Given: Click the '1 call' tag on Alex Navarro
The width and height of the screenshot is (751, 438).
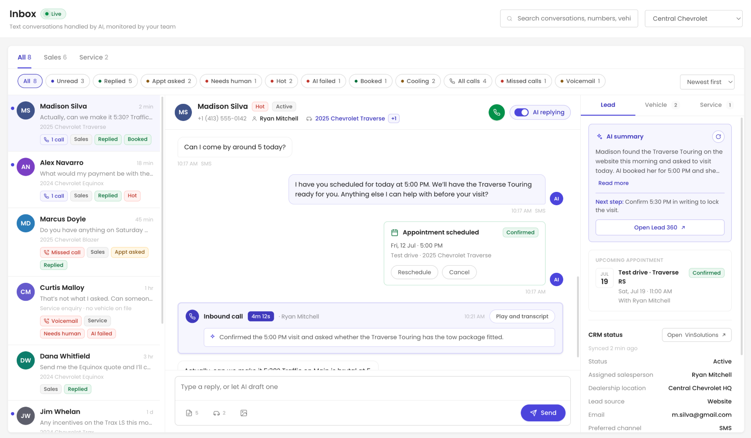Looking at the screenshot, I should pos(54,196).
